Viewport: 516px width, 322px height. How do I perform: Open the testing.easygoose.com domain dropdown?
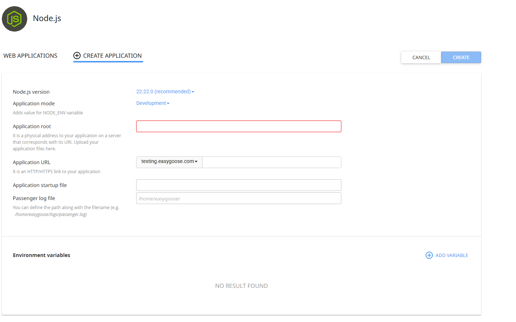pyautogui.click(x=169, y=162)
